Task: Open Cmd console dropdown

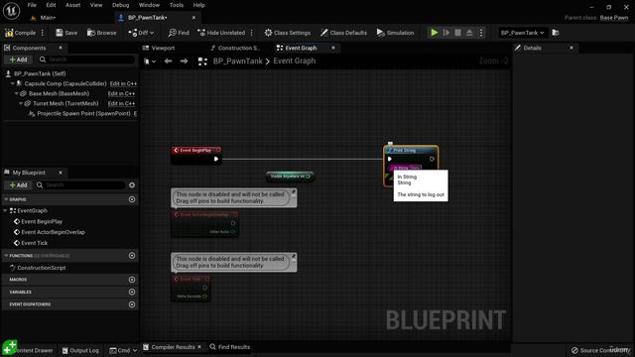Action: coord(123,350)
